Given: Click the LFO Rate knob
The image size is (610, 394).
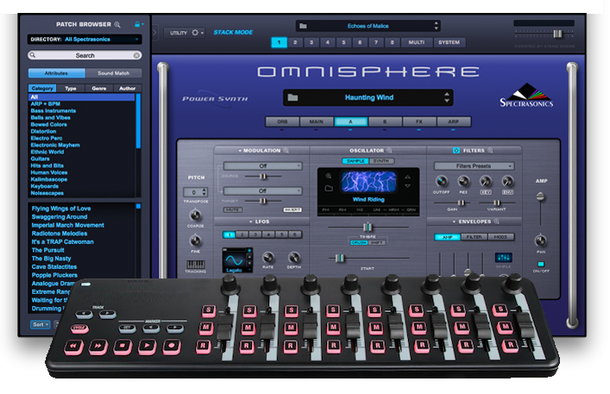Looking at the screenshot, I should tap(267, 257).
